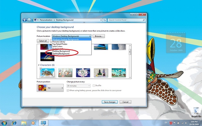
Task: Toggle pause slide show on battery checkbox
Action: [68, 90]
